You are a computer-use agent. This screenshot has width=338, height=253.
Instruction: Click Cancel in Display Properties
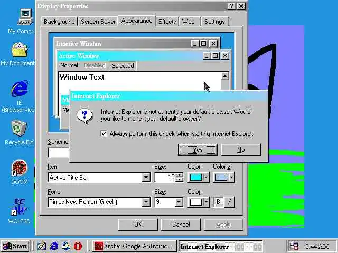(181, 225)
